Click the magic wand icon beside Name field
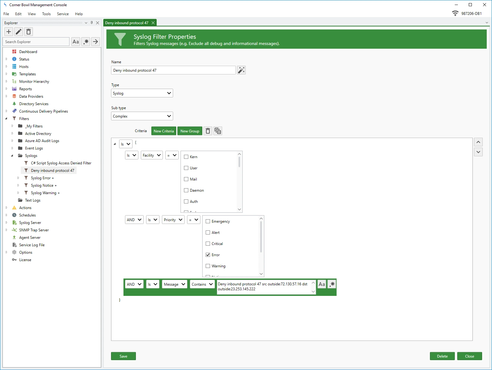 tap(241, 70)
